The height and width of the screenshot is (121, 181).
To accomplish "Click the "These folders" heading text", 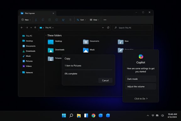I will [x=54, y=35].
